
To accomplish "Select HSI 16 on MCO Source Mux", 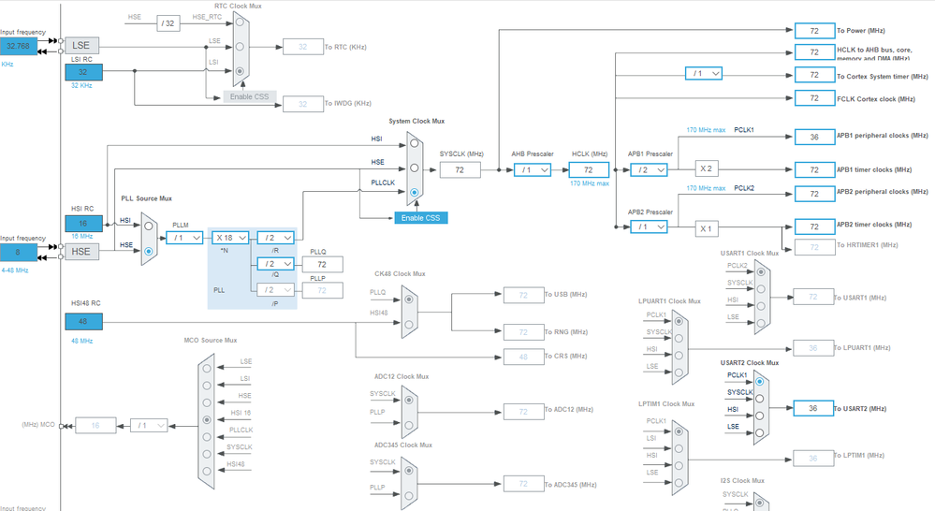I will click(207, 420).
